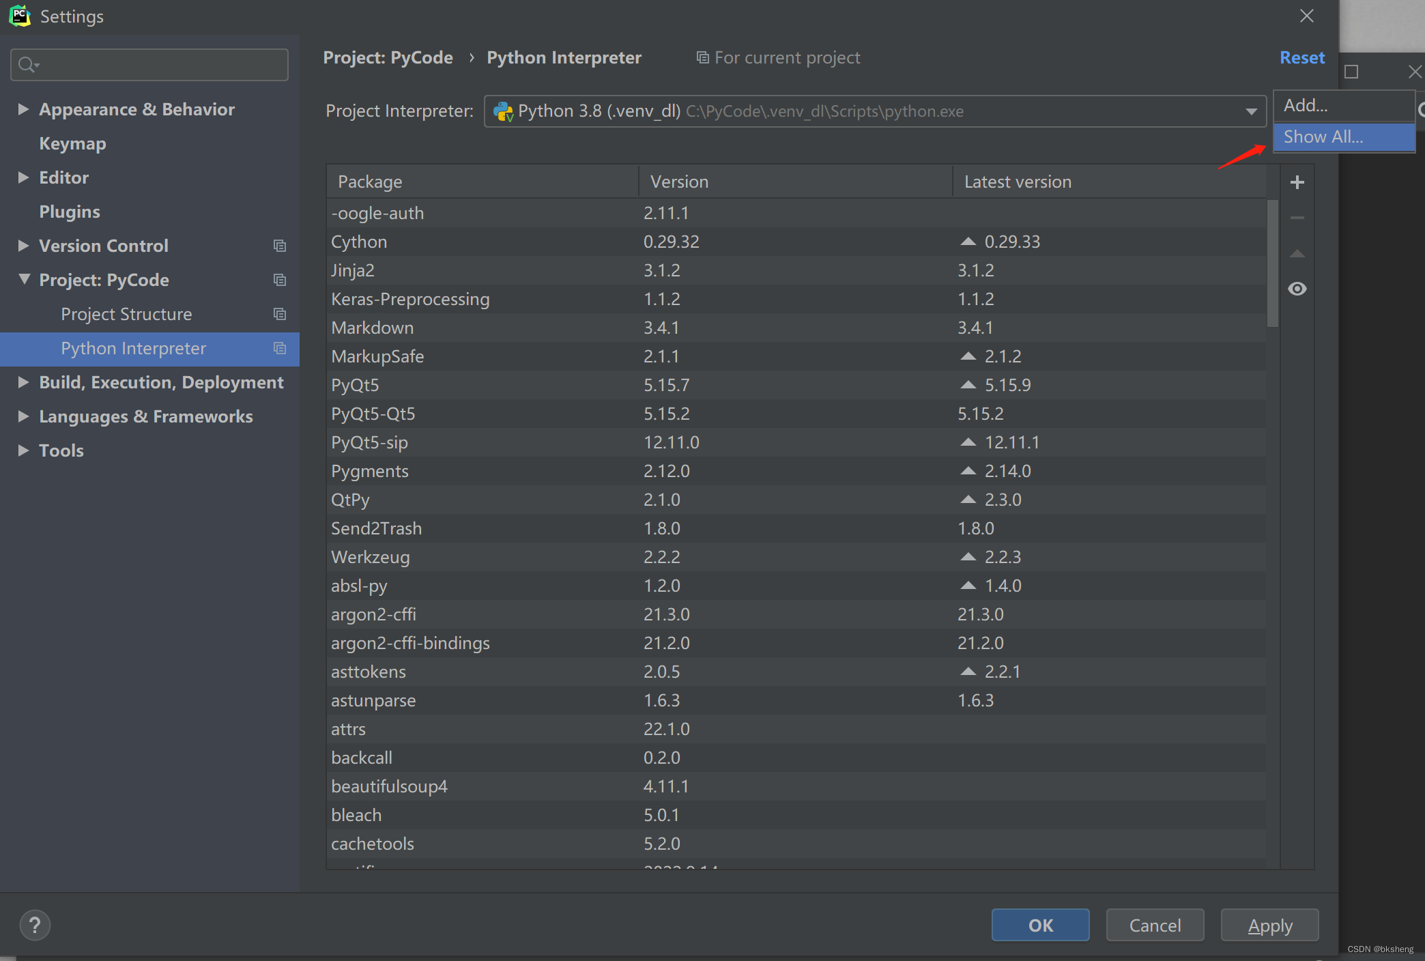Screen dimensions: 1425x961
Task: Click the Reset link
Action: [1302, 57]
